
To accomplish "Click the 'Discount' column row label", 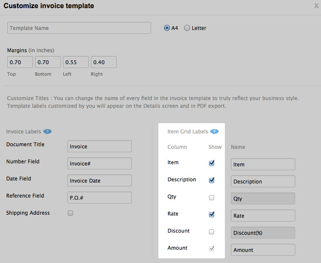I will [x=179, y=231].
